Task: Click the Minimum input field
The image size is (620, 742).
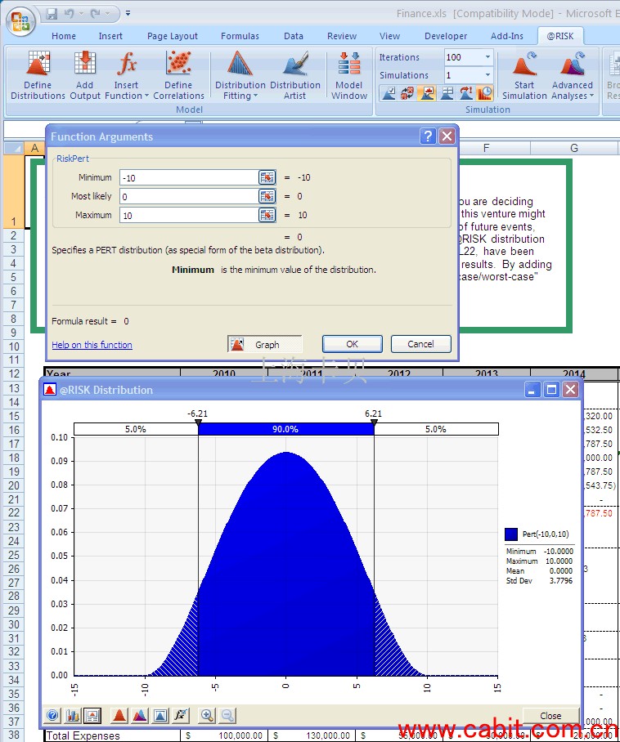Action: coord(189,177)
